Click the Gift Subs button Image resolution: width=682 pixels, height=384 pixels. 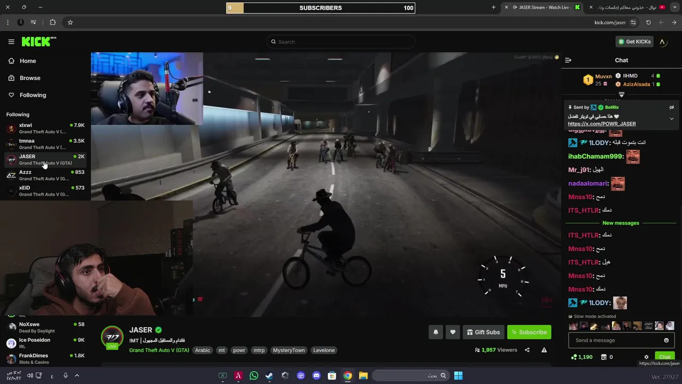(x=483, y=332)
